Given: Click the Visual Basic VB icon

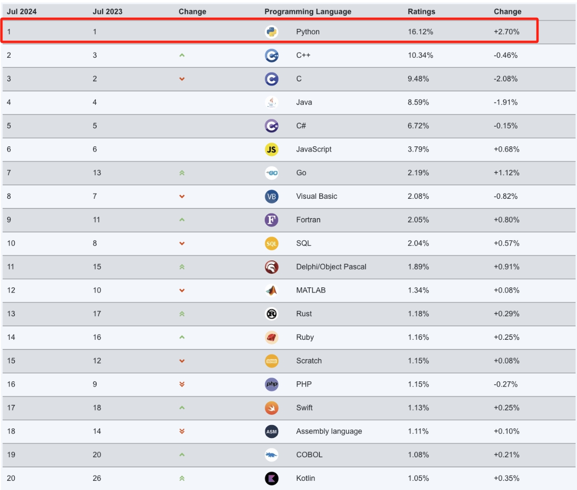Looking at the screenshot, I should pyautogui.click(x=272, y=196).
